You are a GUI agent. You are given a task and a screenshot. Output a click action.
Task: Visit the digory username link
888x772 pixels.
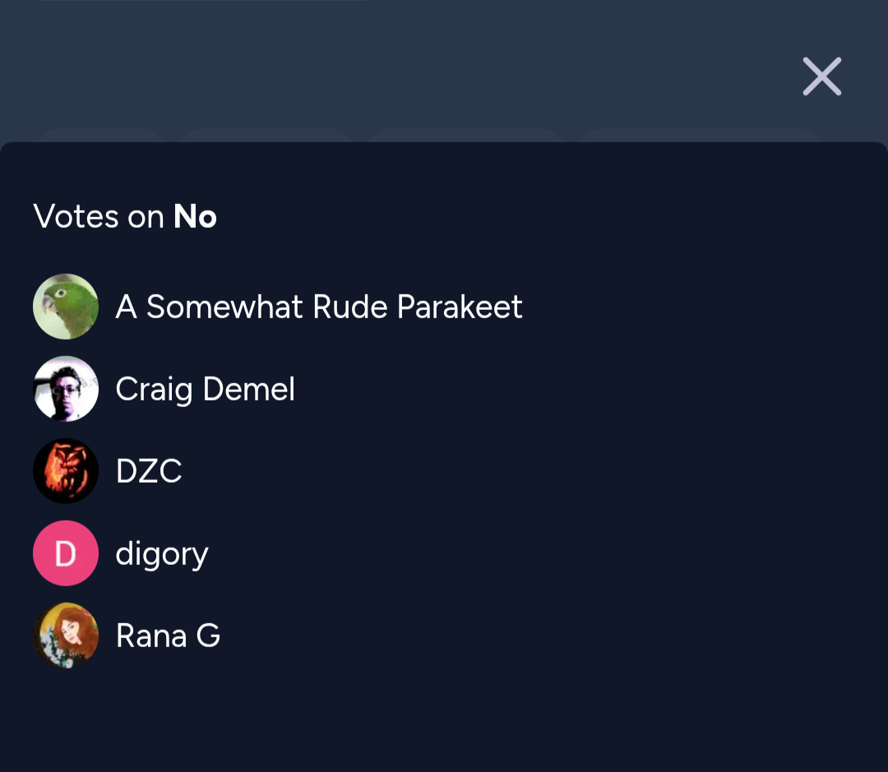click(x=162, y=554)
